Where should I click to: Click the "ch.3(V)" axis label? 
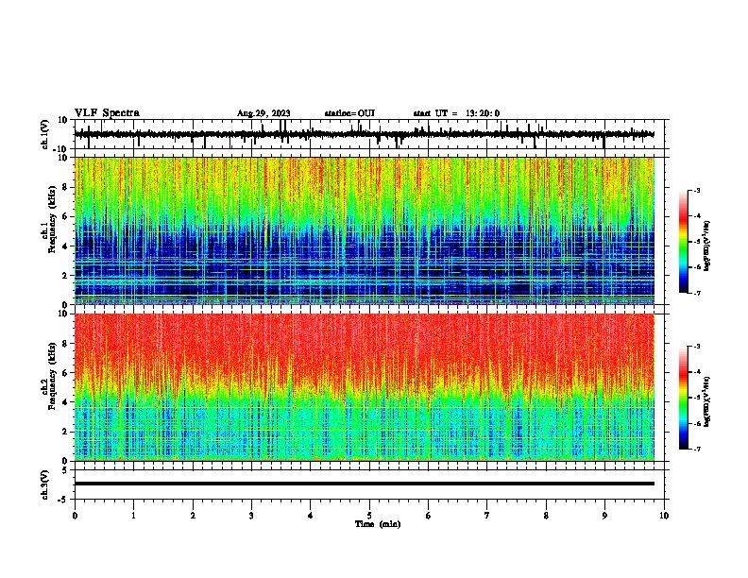coord(45,485)
